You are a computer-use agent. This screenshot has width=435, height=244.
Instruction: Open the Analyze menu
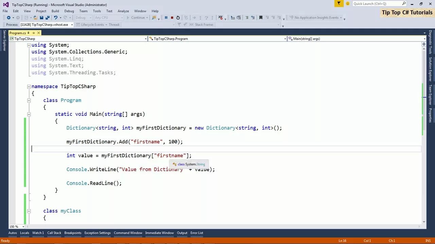point(123,11)
